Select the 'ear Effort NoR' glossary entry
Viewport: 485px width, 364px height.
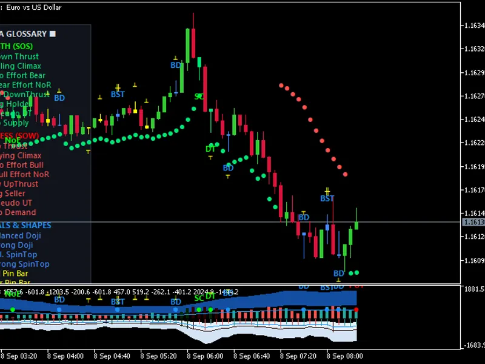click(25, 85)
